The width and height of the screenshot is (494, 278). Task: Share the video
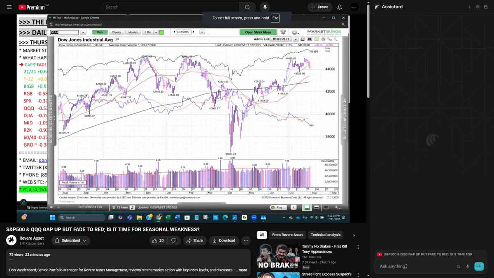(194, 241)
